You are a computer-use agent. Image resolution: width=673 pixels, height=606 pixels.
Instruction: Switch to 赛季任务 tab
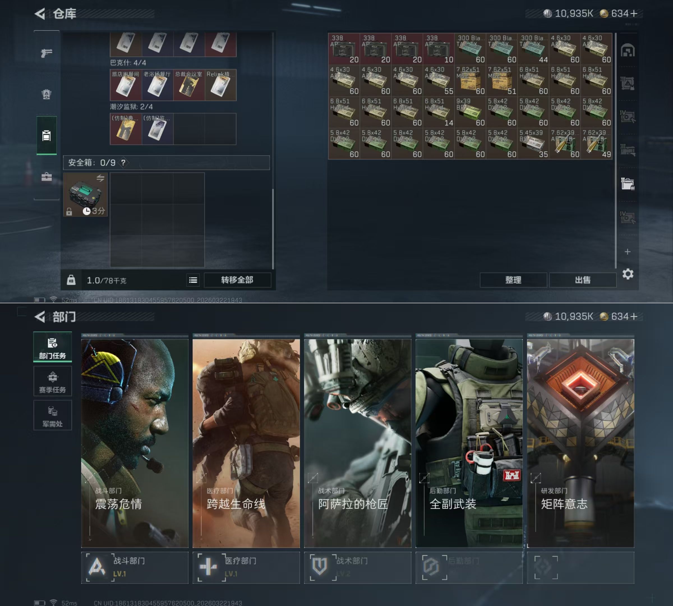click(x=53, y=382)
